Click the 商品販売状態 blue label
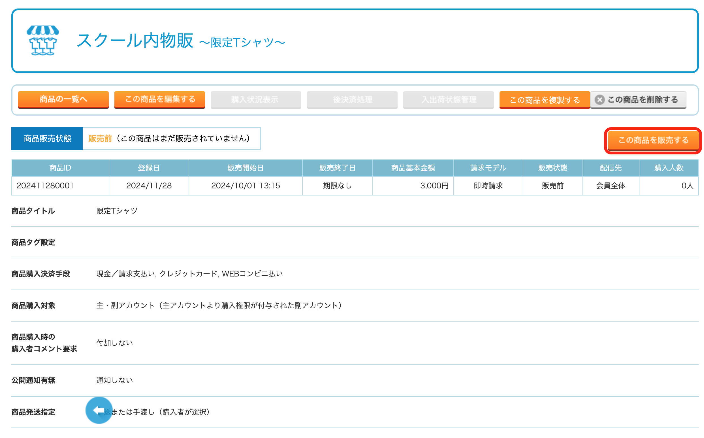Image resolution: width=704 pixels, height=438 pixels. pos(47,139)
